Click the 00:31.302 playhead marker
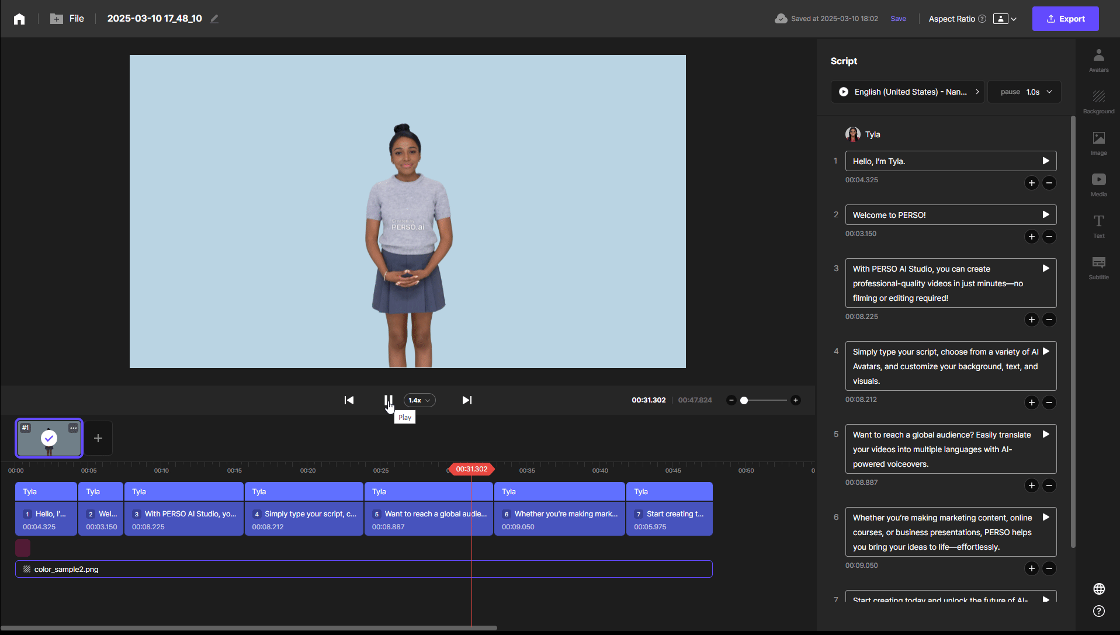Screen dimensions: 1120x635 [x=471, y=469]
